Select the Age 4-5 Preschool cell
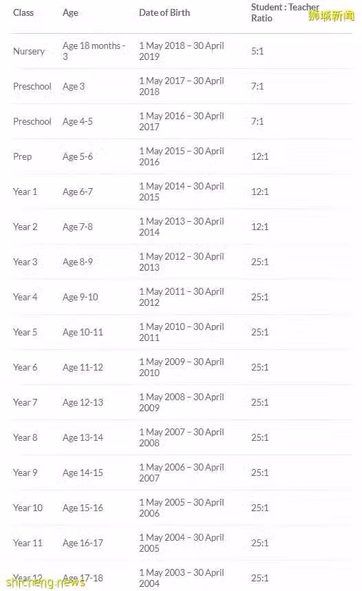The image size is (362, 591). coord(78,122)
